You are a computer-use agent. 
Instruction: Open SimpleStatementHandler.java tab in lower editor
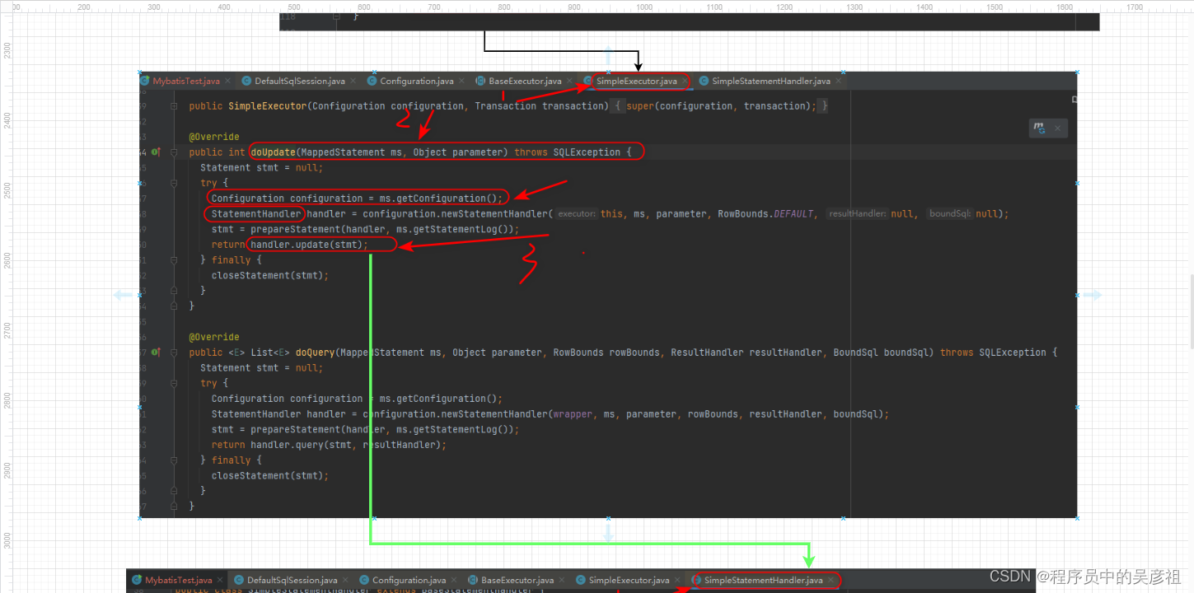tap(763, 580)
